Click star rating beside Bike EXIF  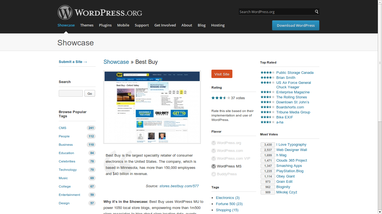click(x=268, y=117)
